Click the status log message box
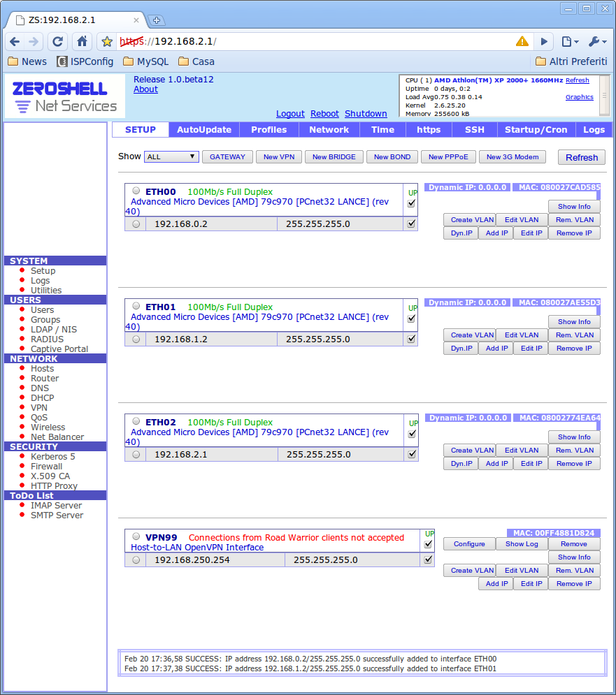 (x=362, y=664)
